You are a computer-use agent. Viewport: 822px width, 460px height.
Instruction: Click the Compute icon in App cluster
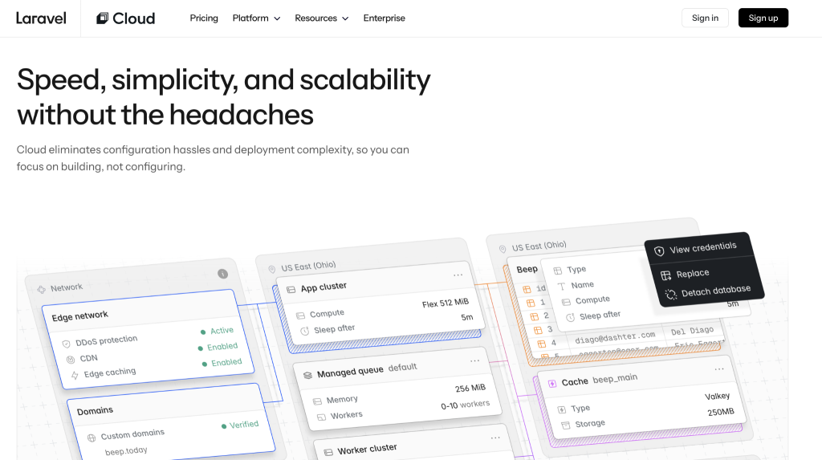300,315
